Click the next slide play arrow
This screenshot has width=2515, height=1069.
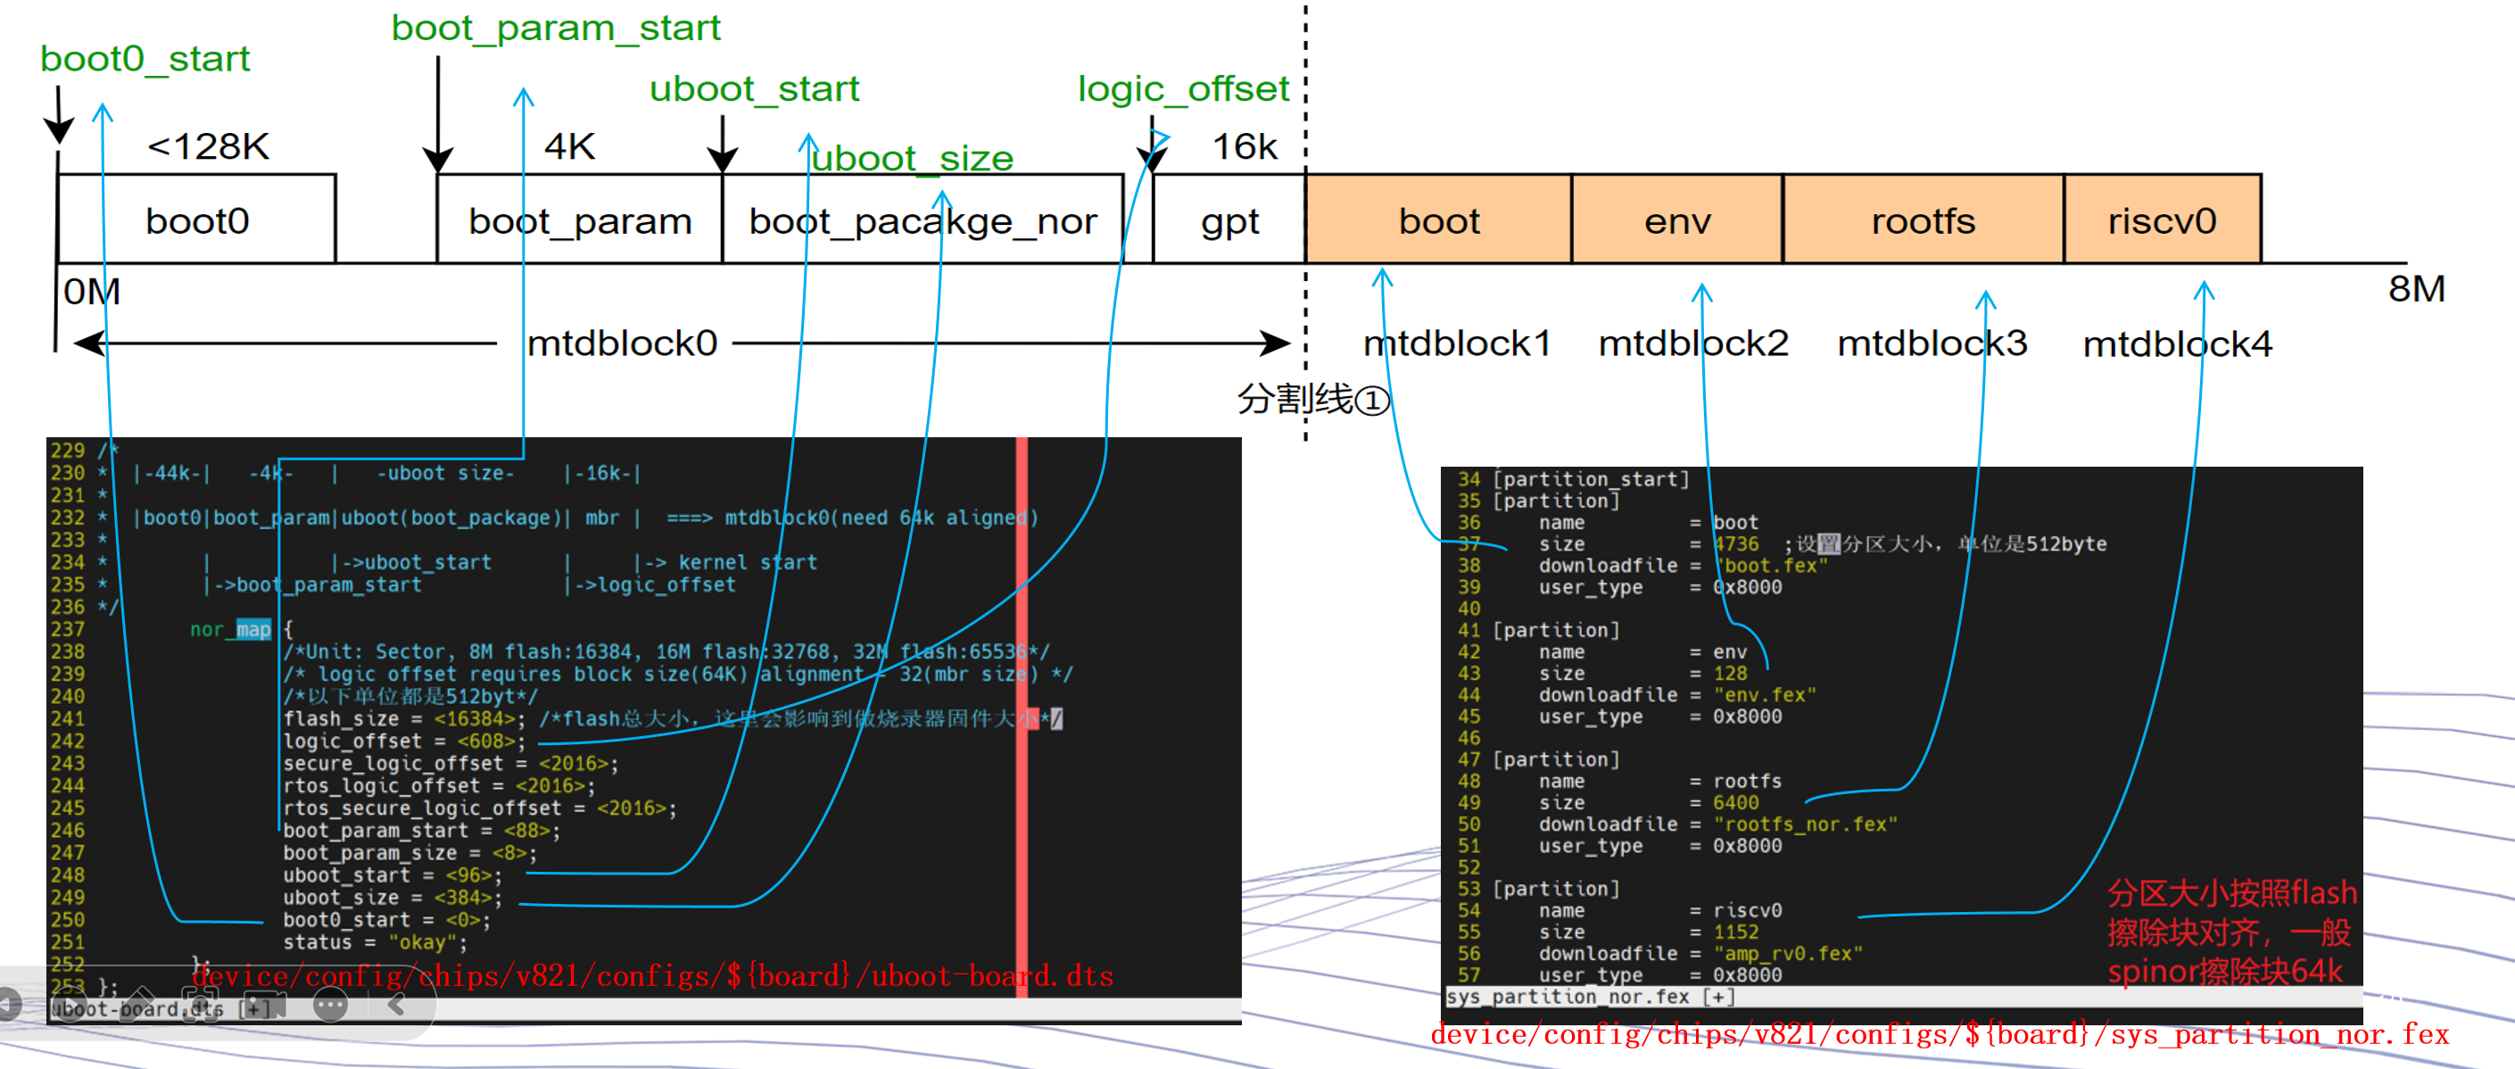click(70, 1004)
